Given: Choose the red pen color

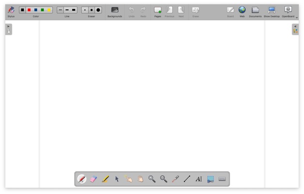Looking at the screenshot, I should tap(29, 10).
